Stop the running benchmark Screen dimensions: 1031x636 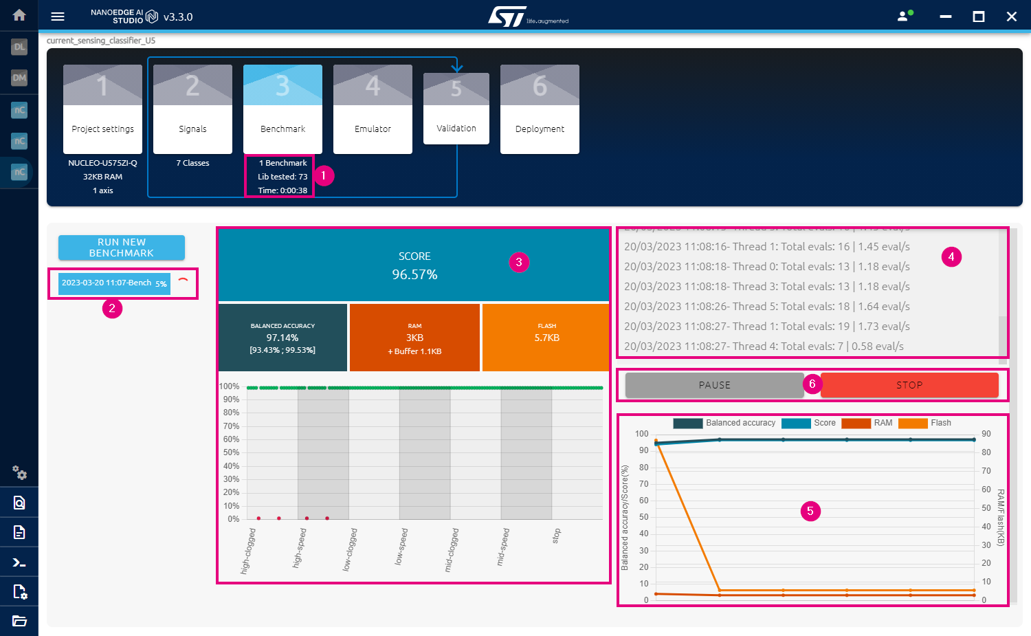tap(909, 385)
